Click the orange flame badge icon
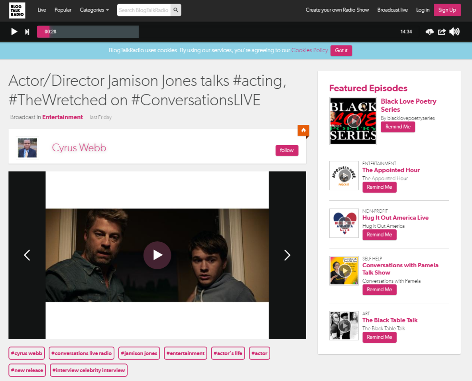This screenshot has height=381, width=472. [x=303, y=130]
